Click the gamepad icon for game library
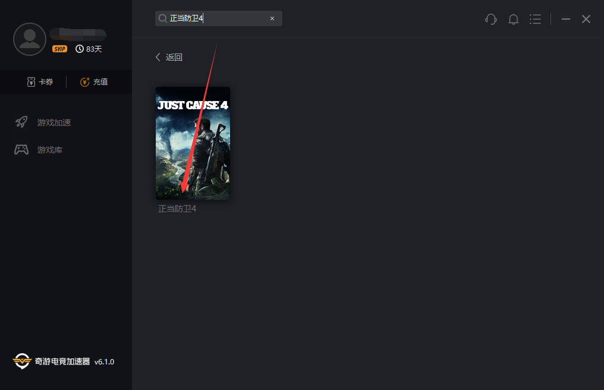604x390 pixels. tap(21, 150)
